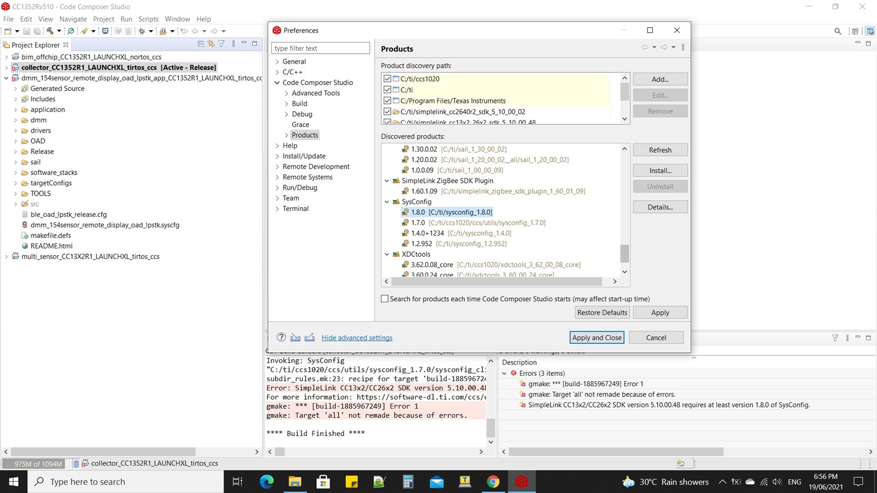Screen dimensions: 877x493
Task: Check the C:/ti discovery path checkbox
Action: coord(388,90)
